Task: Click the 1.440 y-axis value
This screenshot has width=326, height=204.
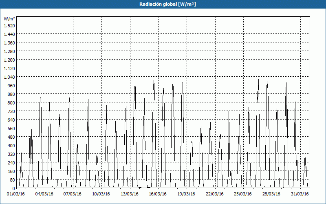Action: coord(9,34)
